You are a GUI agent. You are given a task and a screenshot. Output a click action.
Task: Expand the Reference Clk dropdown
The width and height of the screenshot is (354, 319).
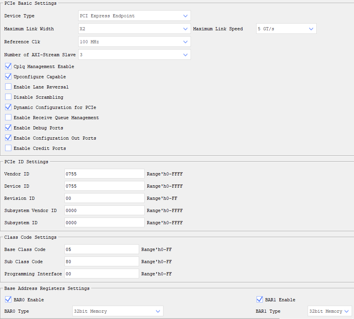click(x=134, y=42)
